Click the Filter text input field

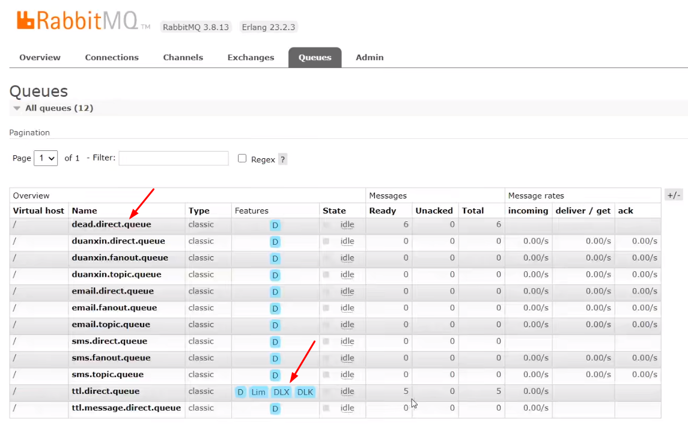174,158
